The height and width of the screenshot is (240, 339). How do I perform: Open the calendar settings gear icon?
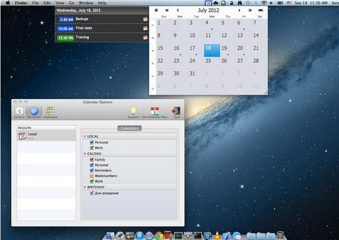coord(156,10)
